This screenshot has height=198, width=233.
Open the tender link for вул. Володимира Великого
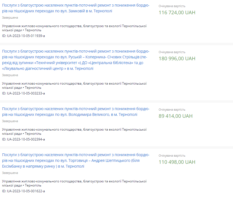click(x=76, y=112)
